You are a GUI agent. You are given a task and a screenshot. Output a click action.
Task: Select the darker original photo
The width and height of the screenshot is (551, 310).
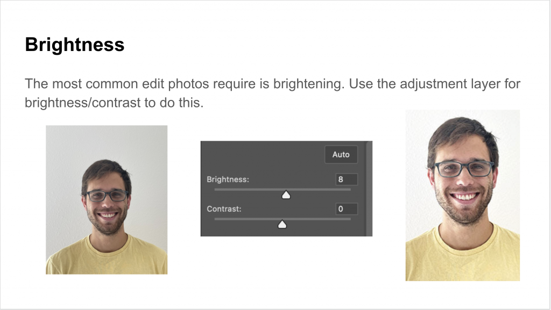107,200
